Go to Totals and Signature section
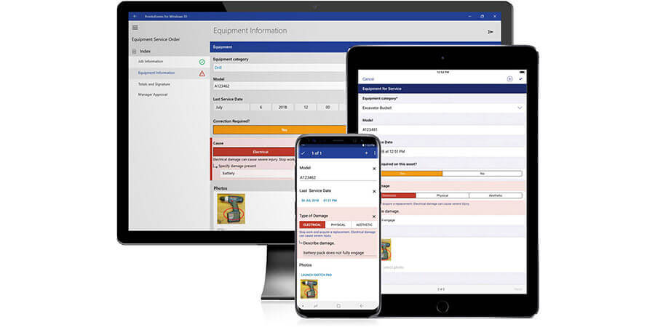Screen dimensions: 655x327 pyautogui.click(x=154, y=84)
